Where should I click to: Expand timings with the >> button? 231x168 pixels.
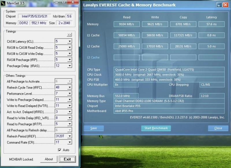(x=69, y=35)
